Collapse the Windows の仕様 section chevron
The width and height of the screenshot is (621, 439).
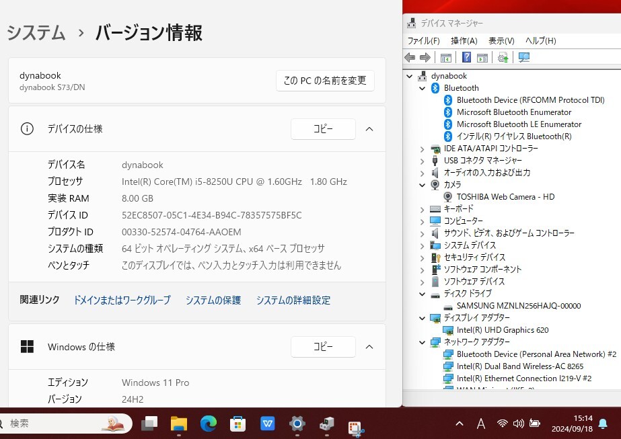pyautogui.click(x=369, y=347)
